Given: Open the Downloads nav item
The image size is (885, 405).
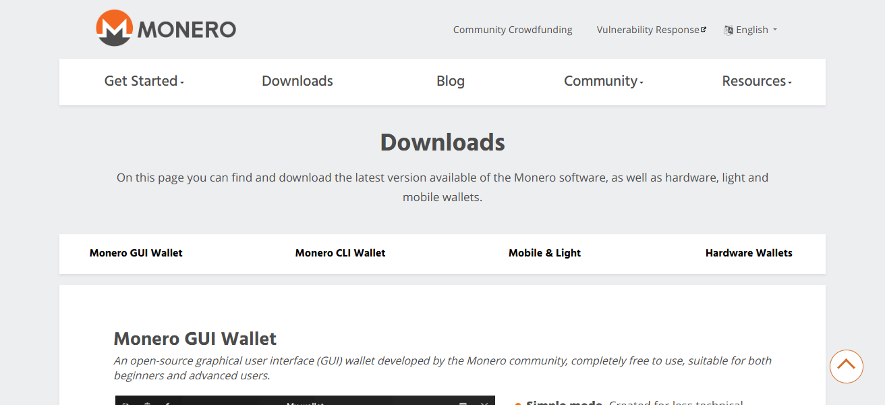Looking at the screenshot, I should coord(297,81).
